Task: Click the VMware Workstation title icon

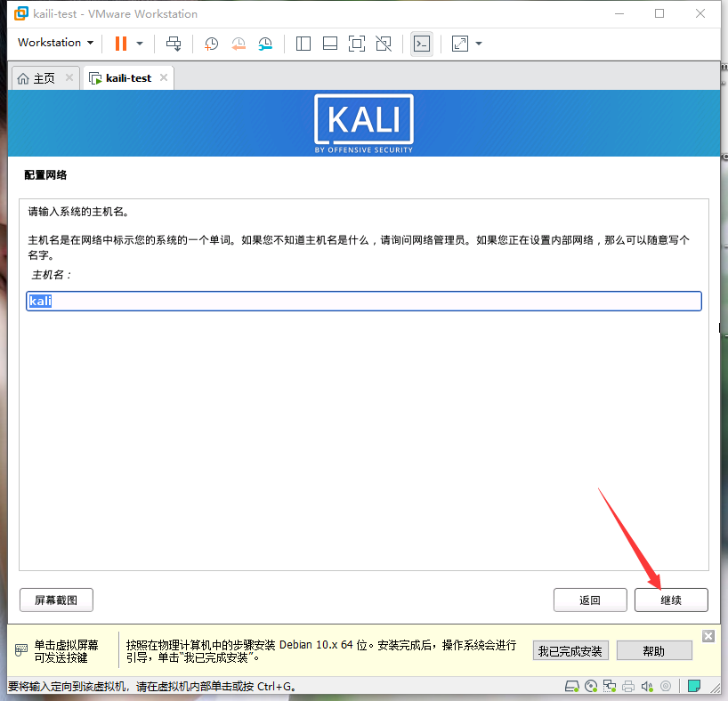Action: 21,13
